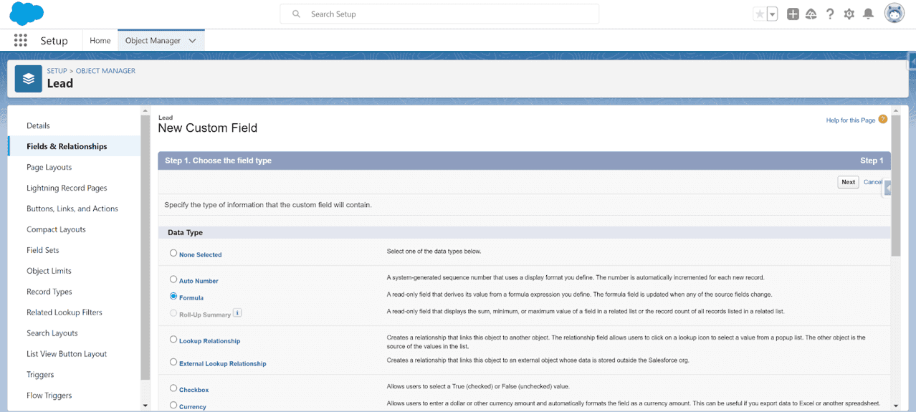Switch to the Object Manager tab
Image resolution: width=916 pixels, height=412 pixels.
pos(153,41)
